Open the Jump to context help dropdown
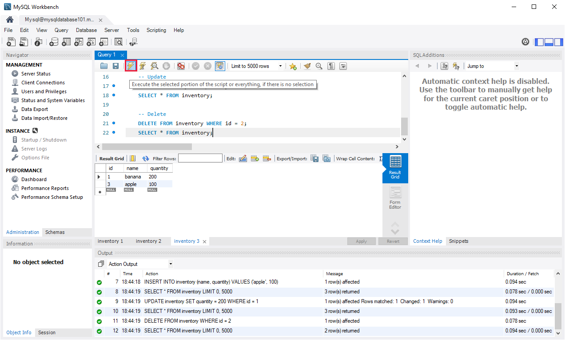 (x=516, y=66)
